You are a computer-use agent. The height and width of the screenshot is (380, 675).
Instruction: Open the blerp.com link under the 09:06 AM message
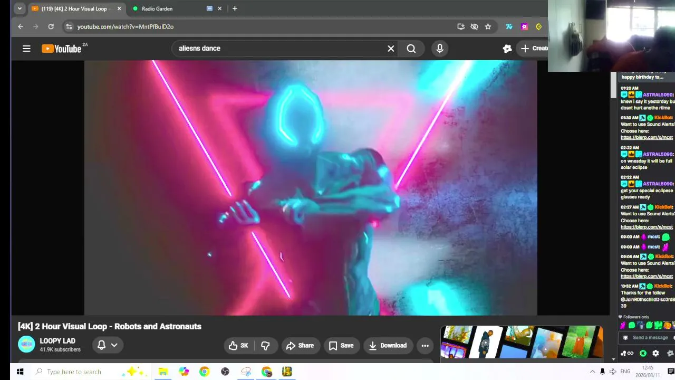coord(647,276)
